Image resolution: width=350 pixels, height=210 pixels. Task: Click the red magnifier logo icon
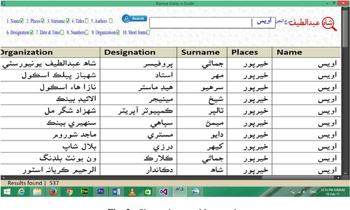(x=329, y=24)
